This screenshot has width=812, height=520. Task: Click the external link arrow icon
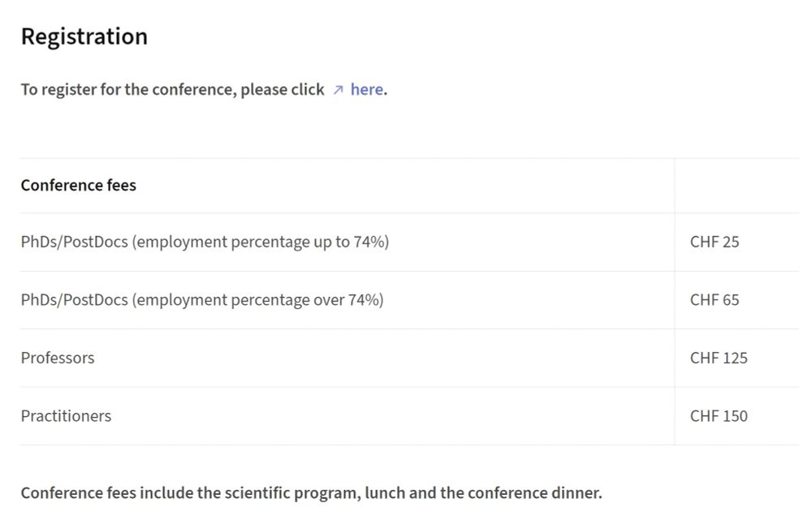point(338,90)
